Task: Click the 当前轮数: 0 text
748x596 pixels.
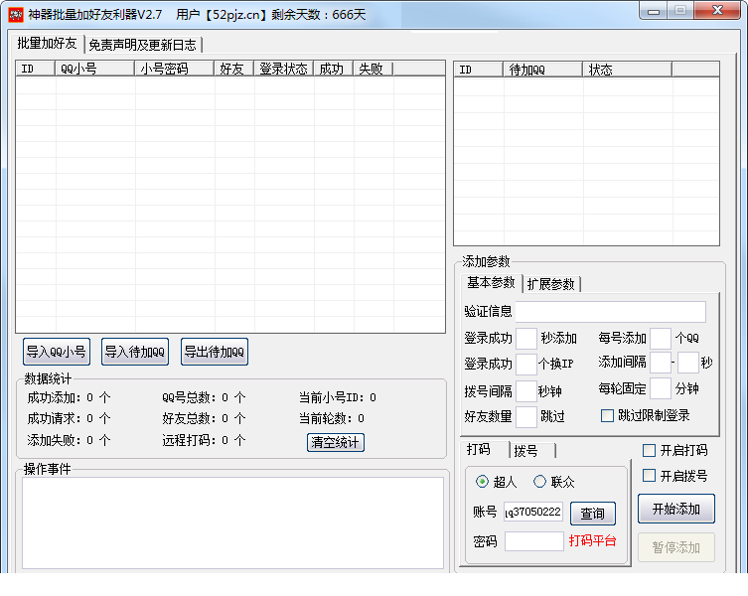Action: [332, 418]
